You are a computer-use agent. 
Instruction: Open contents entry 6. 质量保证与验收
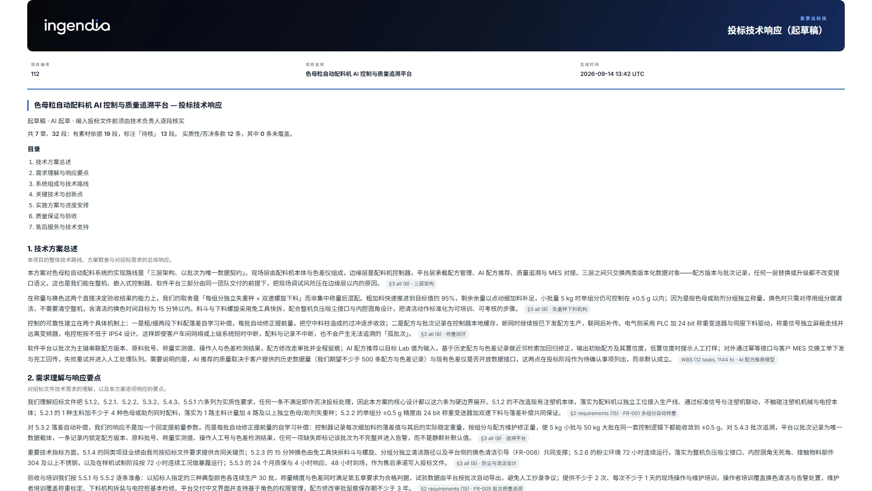(53, 216)
